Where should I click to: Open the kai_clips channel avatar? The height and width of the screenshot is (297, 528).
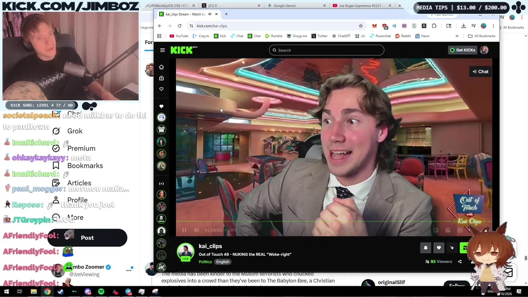[x=186, y=252]
